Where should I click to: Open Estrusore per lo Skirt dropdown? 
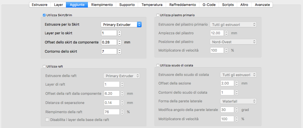click(121, 25)
